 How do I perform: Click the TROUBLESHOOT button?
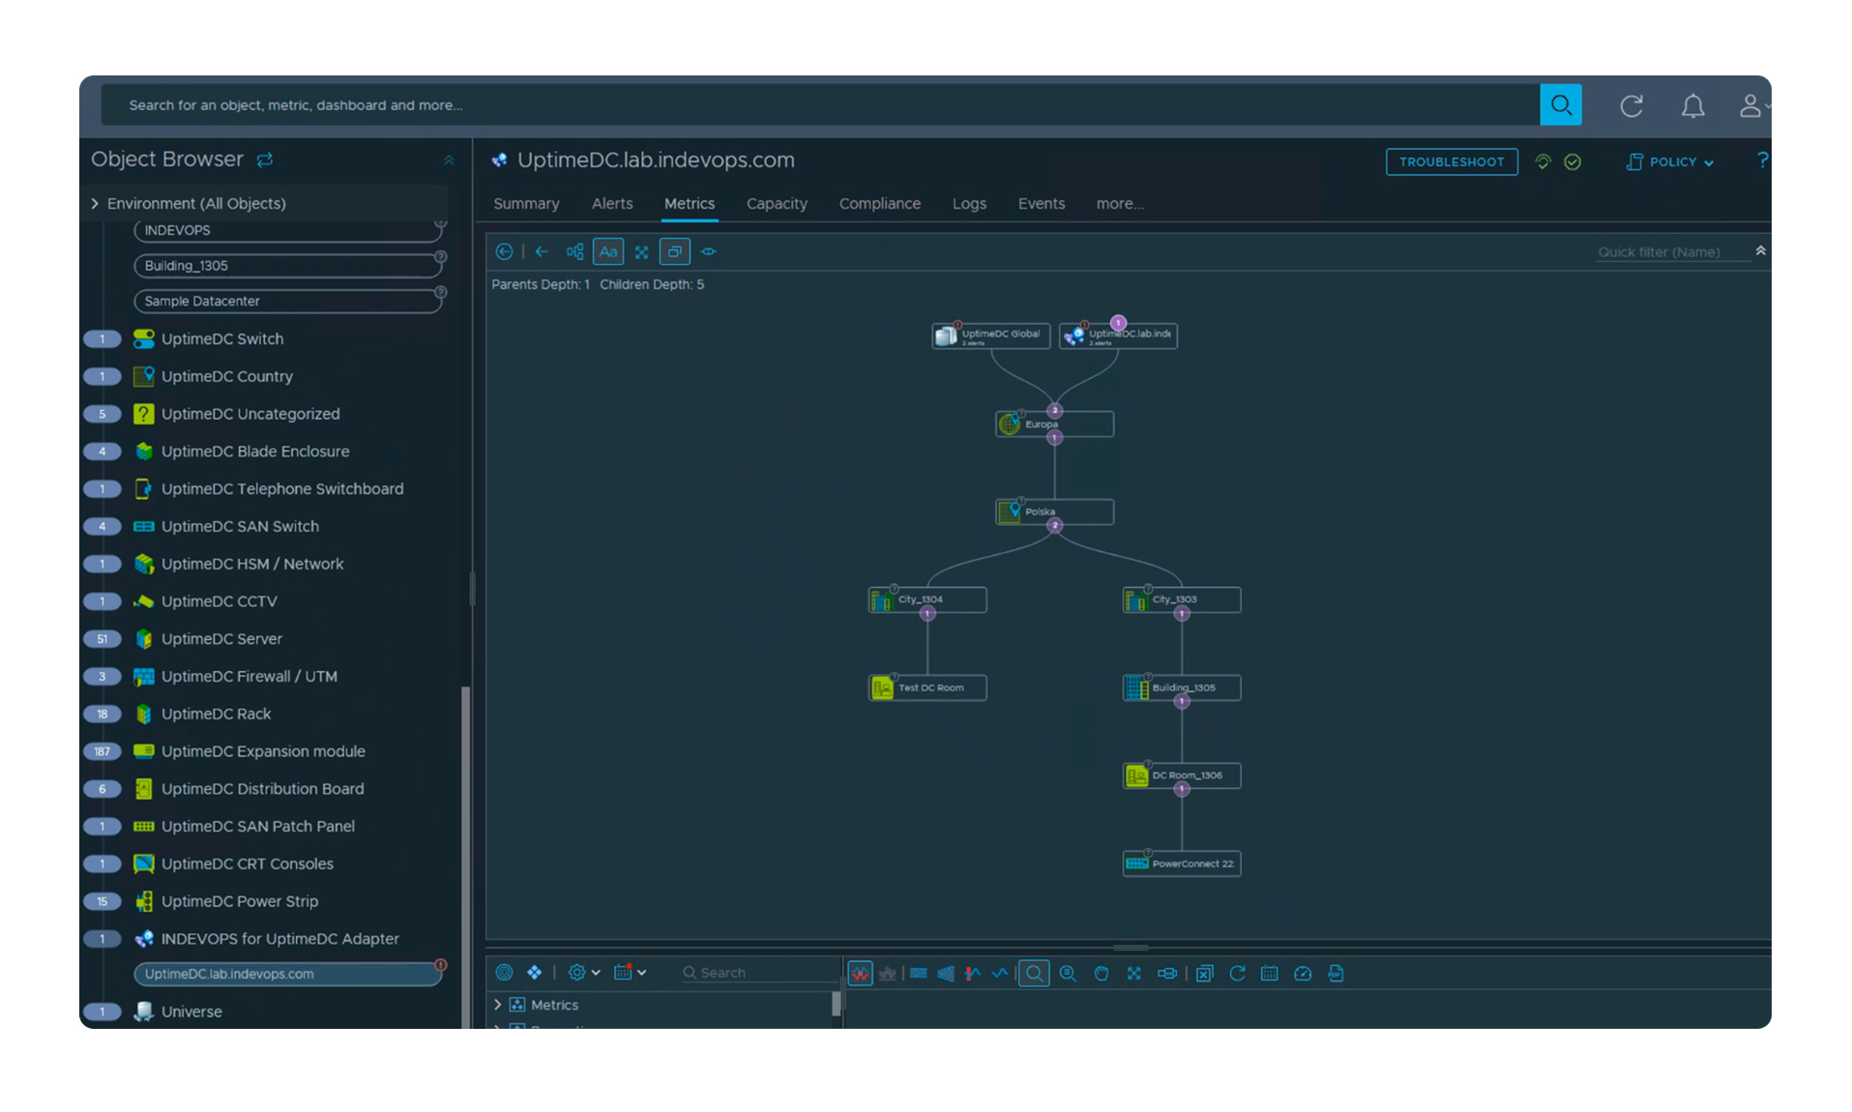[x=1451, y=161]
